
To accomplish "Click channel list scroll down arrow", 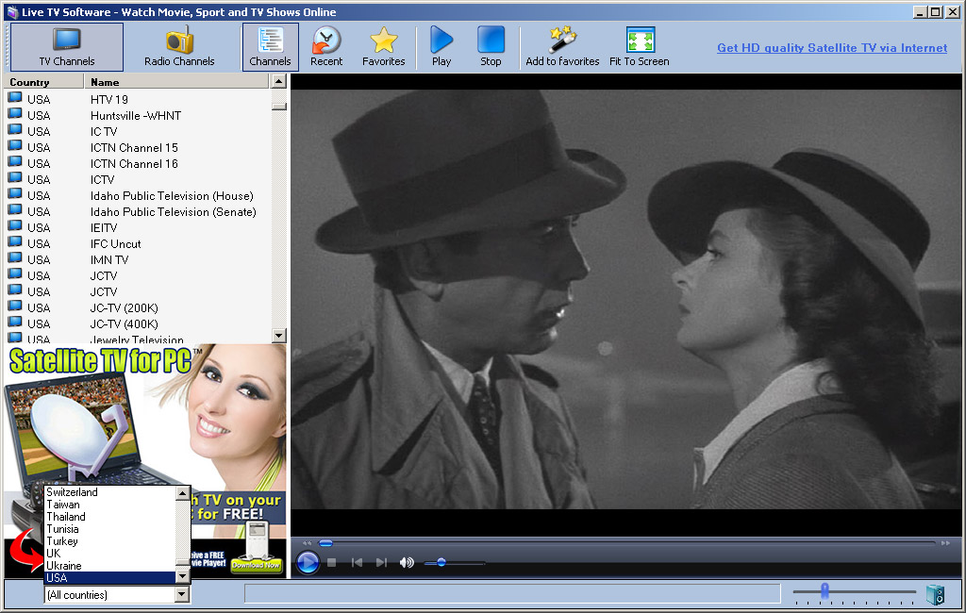I will 278,336.
